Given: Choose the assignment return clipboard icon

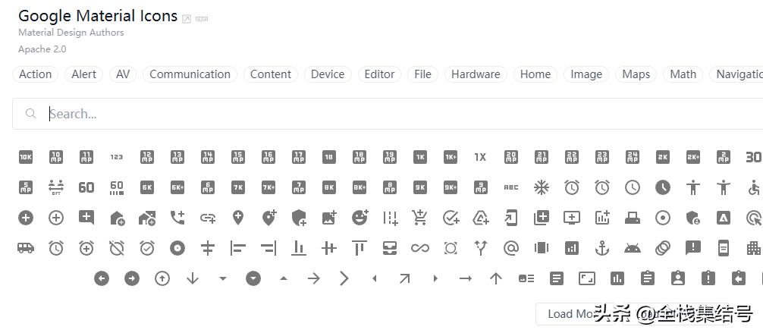Looking at the screenshot, I should coord(739,278).
